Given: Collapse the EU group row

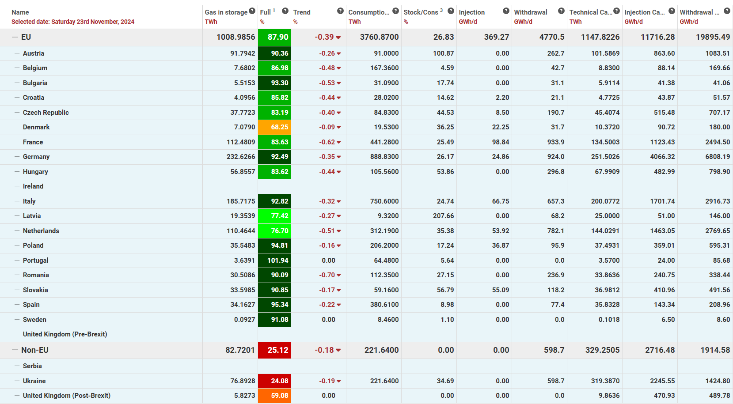Looking at the screenshot, I should 15,38.
